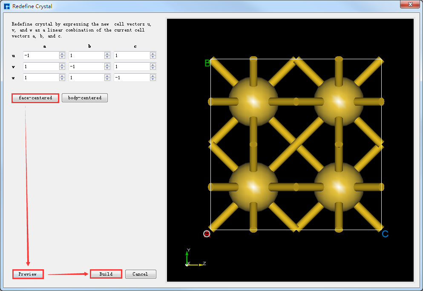Click a gold atom in the 3D viewport
Viewport: 423px width, 291px height.
(254, 102)
